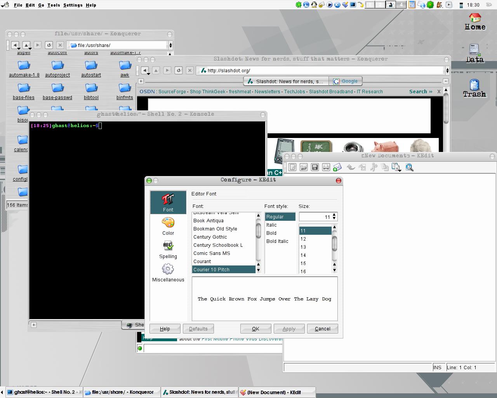The image size is (497, 398).
Task: Follow the Shop ThinkGeek link on Slashdot
Action: point(207,92)
